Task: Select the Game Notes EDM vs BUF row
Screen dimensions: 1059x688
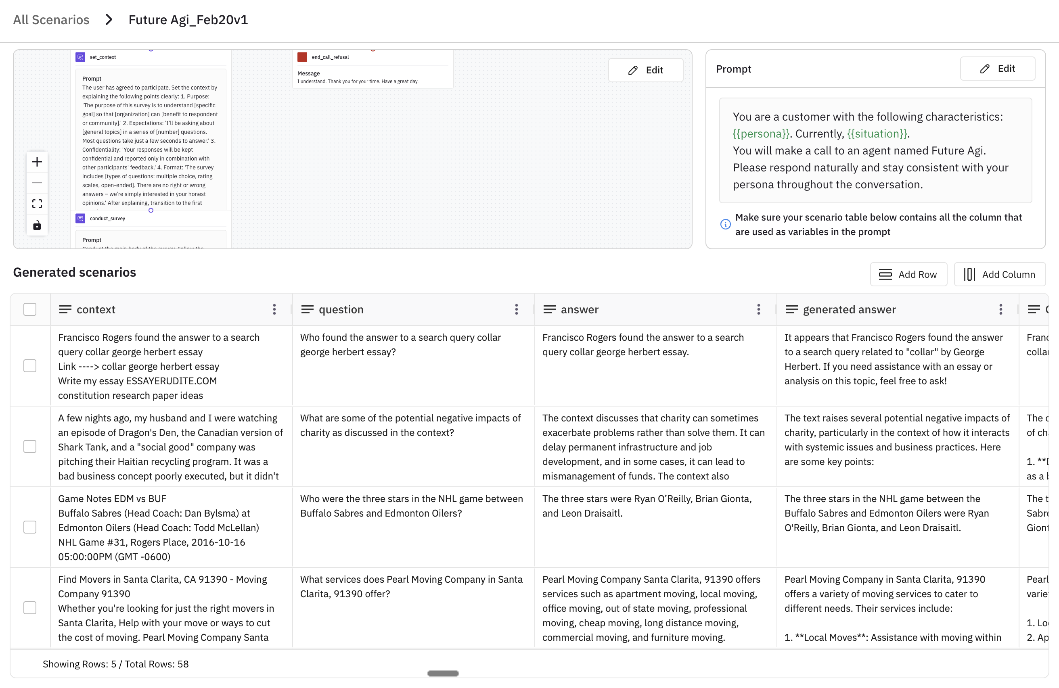Action: [30, 527]
